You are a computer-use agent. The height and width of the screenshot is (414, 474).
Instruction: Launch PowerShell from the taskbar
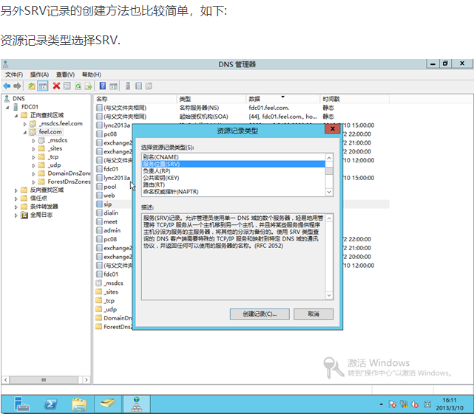[50, 404]
